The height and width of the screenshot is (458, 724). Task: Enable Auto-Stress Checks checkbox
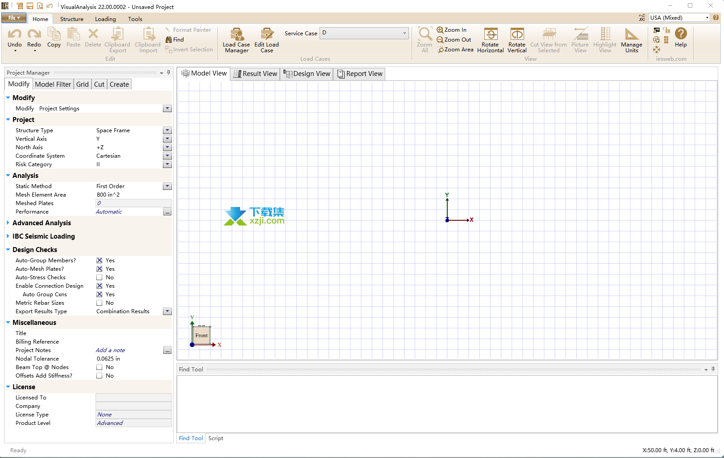[100, 277]
